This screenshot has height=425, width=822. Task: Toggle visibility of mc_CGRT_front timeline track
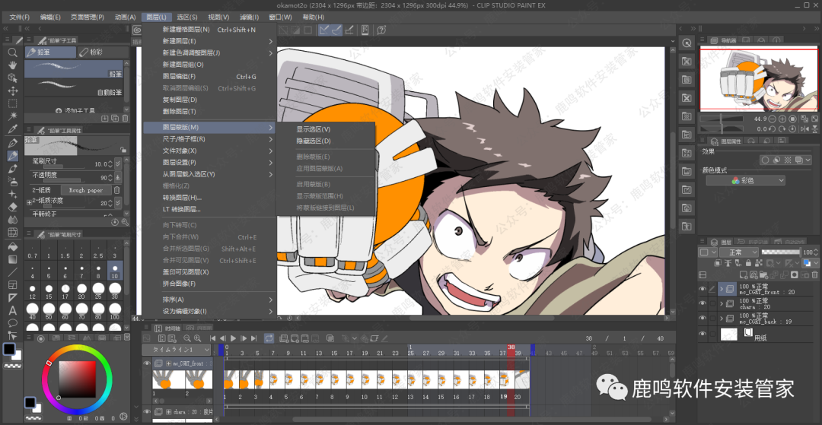(147, 364)
